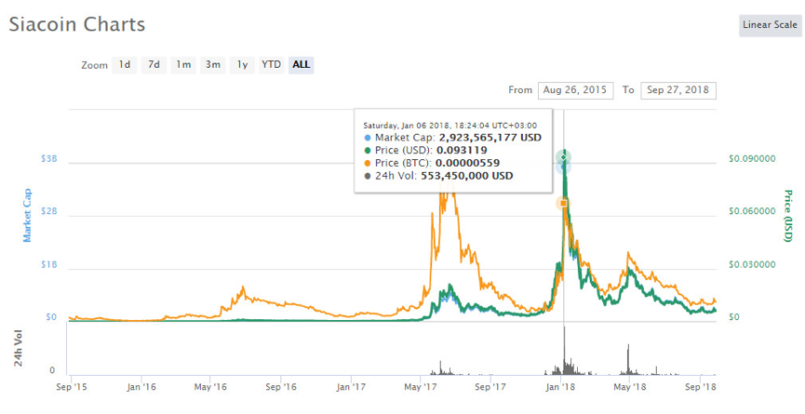The height and width of the screenshot is (414, 805).
Task: Click the Sep '18 date label
Action: pyautogui.click(x=700, y=387)
